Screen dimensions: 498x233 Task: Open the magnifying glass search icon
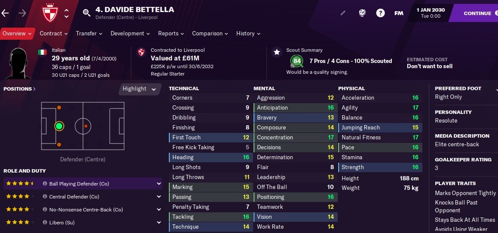(x=86, y=13)
